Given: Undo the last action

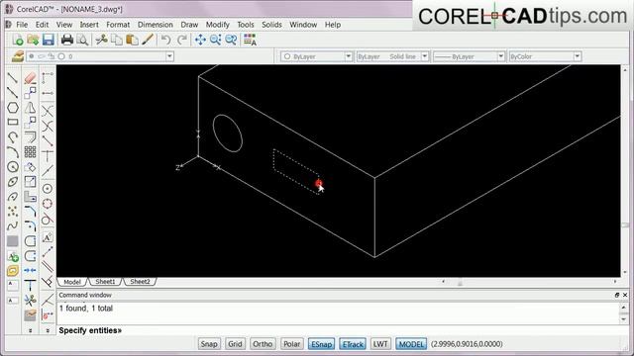Looking at the screenshot, I should pyautogui.click(x=166, y=40).
